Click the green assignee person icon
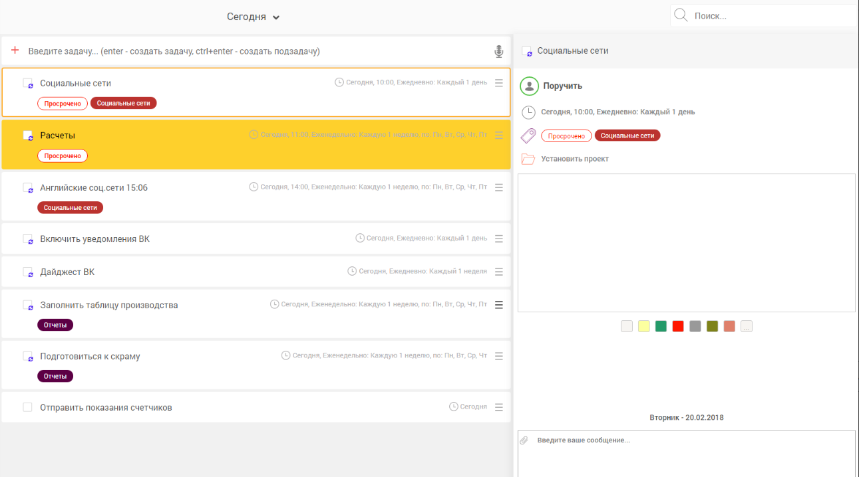The width and height of the screenshot is (859, 477). [529, 86]
